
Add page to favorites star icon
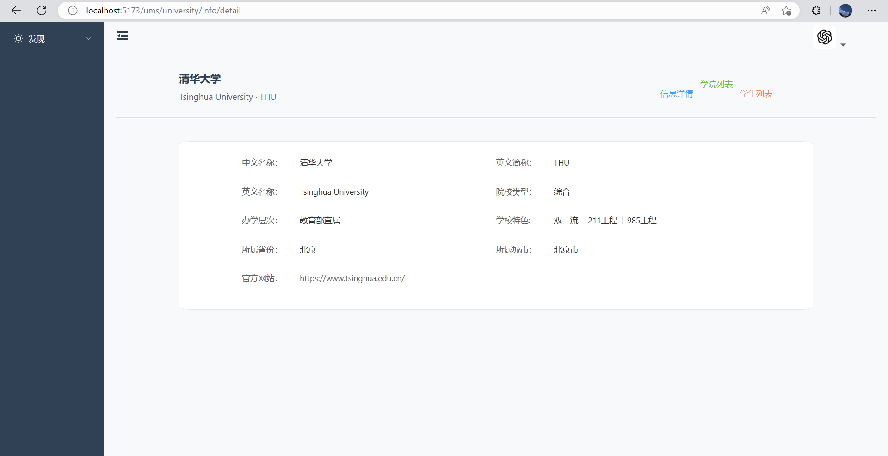(x=786, y=11)
